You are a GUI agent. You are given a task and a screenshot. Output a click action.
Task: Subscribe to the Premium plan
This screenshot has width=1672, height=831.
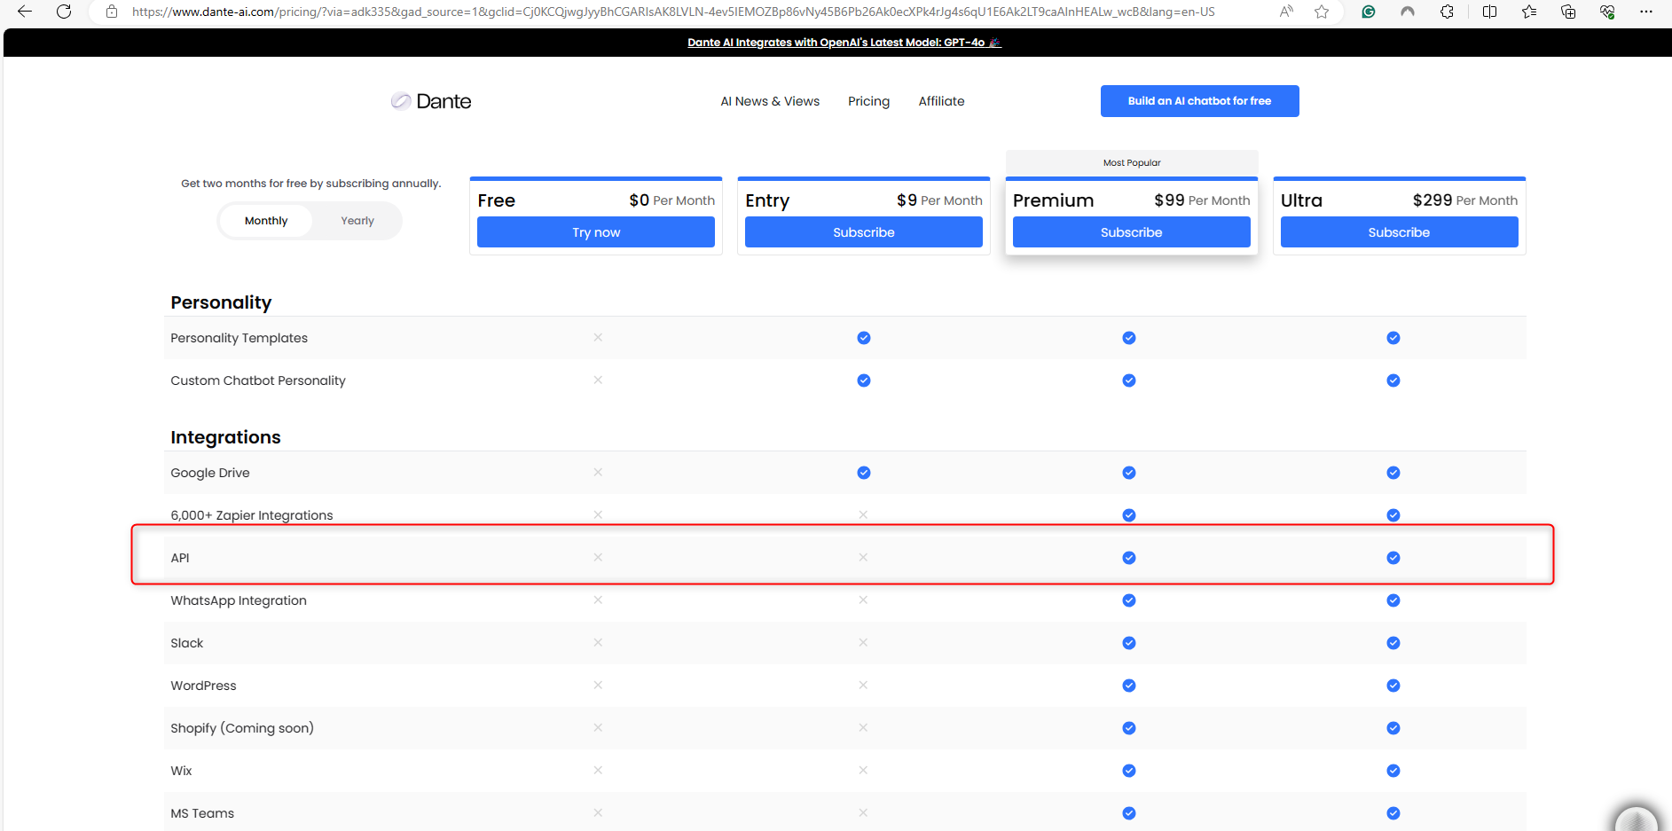[x=1132, y=232]
